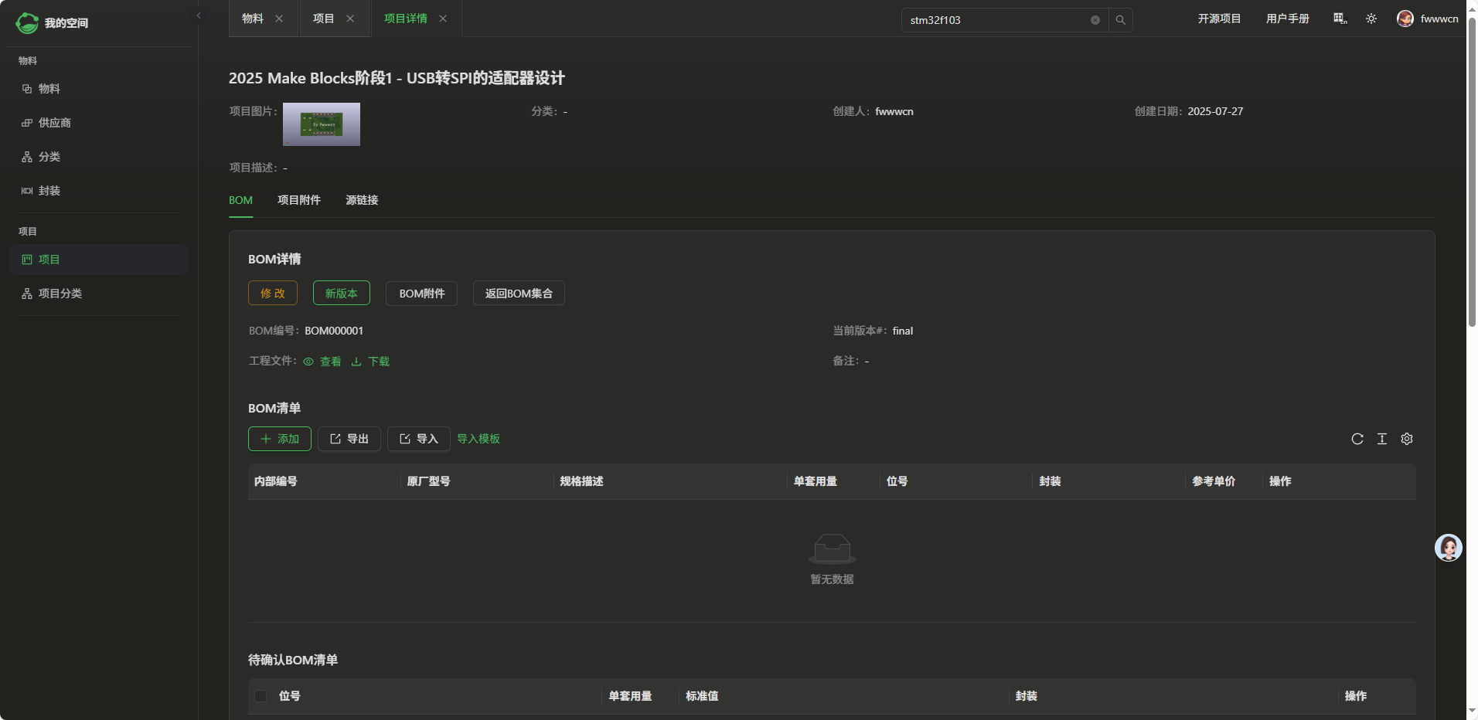
Task: Click the BOM附件 button
Action: pyautogui.click(x=422, y=294)
